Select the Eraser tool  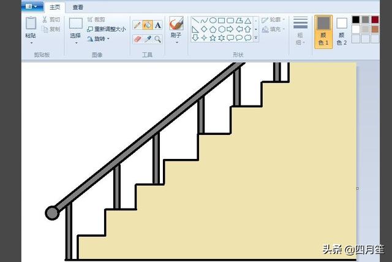click(x=137, y=39)
